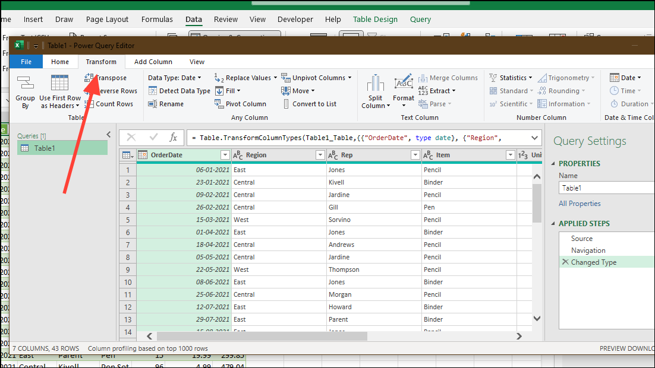The width and height of the screenshot is (655, 368).
Task: Switch to the Add Column tab
Action: point(153,61)
